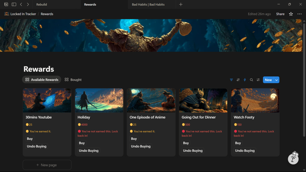Select the Rewards browser tab
The width and height of the screenshot is (306, 172).
click(x=104, y=4)
